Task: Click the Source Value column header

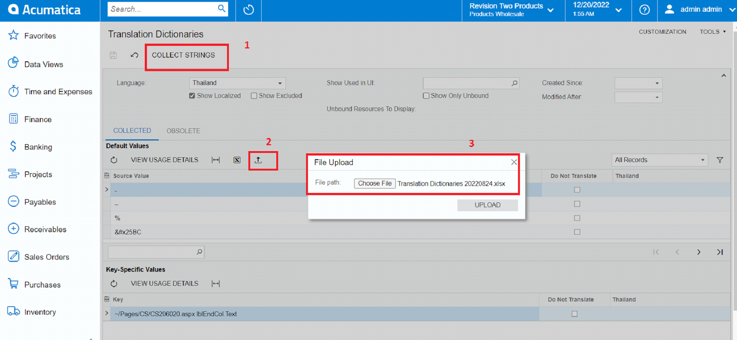Action: pyautogui.click(x=131, y=176)
